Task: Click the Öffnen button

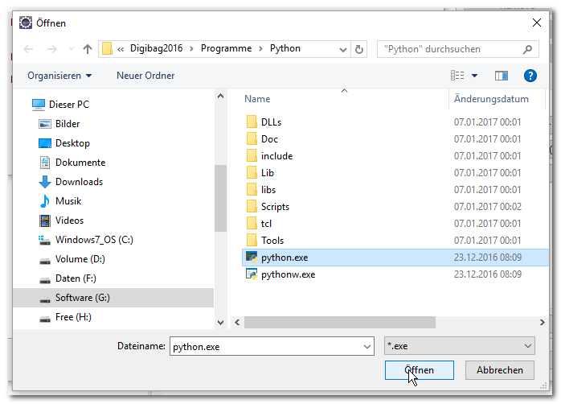Action: pyautogui.click(x=420, y=370)
